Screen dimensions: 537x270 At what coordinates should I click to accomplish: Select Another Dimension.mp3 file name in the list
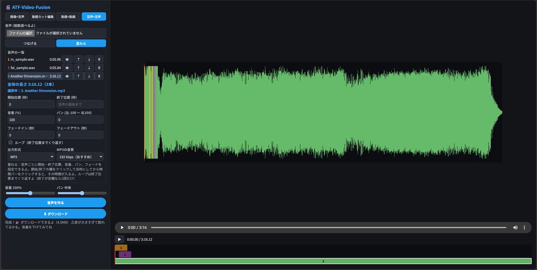pyautogui.click(x=29, y=76)
